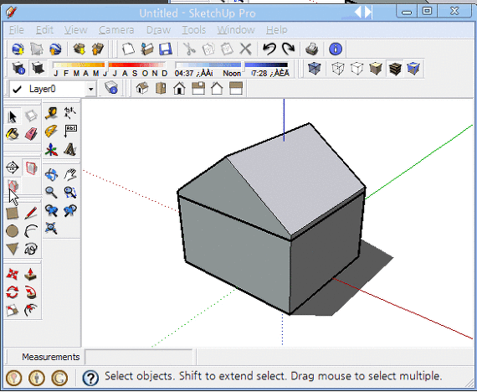Click the Undo button
The image size is (477, 392).
[269, 49]
